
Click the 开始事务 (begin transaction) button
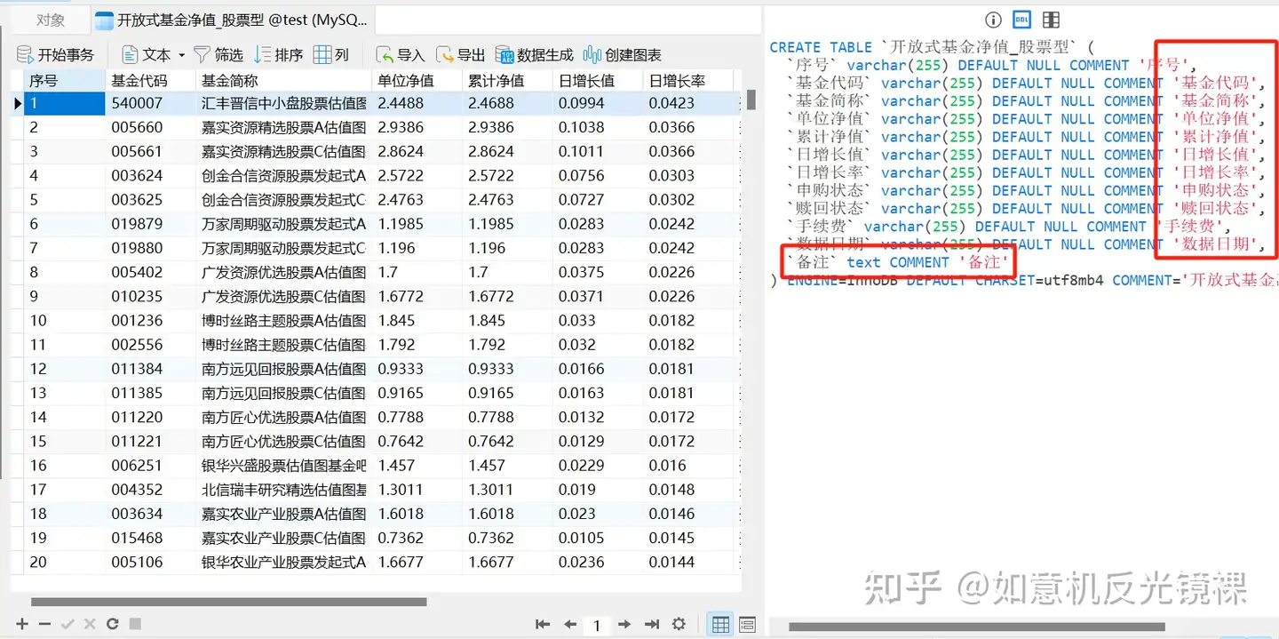coord(55,55)
